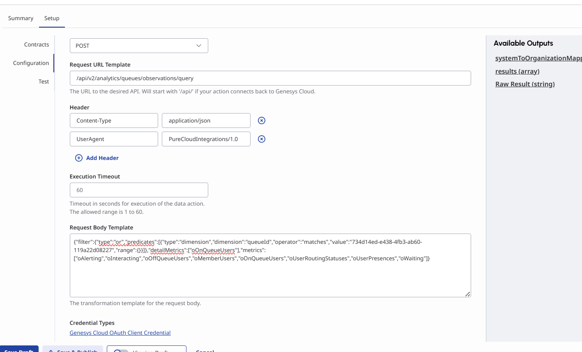Click the plus icon beside Add Header
Image resolution: width=582 pixels, height=352 pixels.
[x=79, y=158]
